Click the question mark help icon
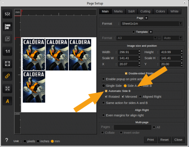The height and width of the screenshot is (147, 189). [7, 140]
